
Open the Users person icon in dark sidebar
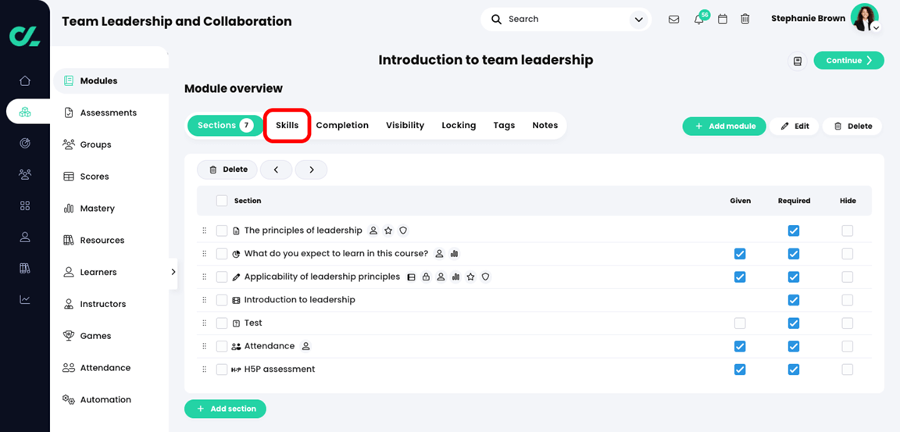pos(25,237)
